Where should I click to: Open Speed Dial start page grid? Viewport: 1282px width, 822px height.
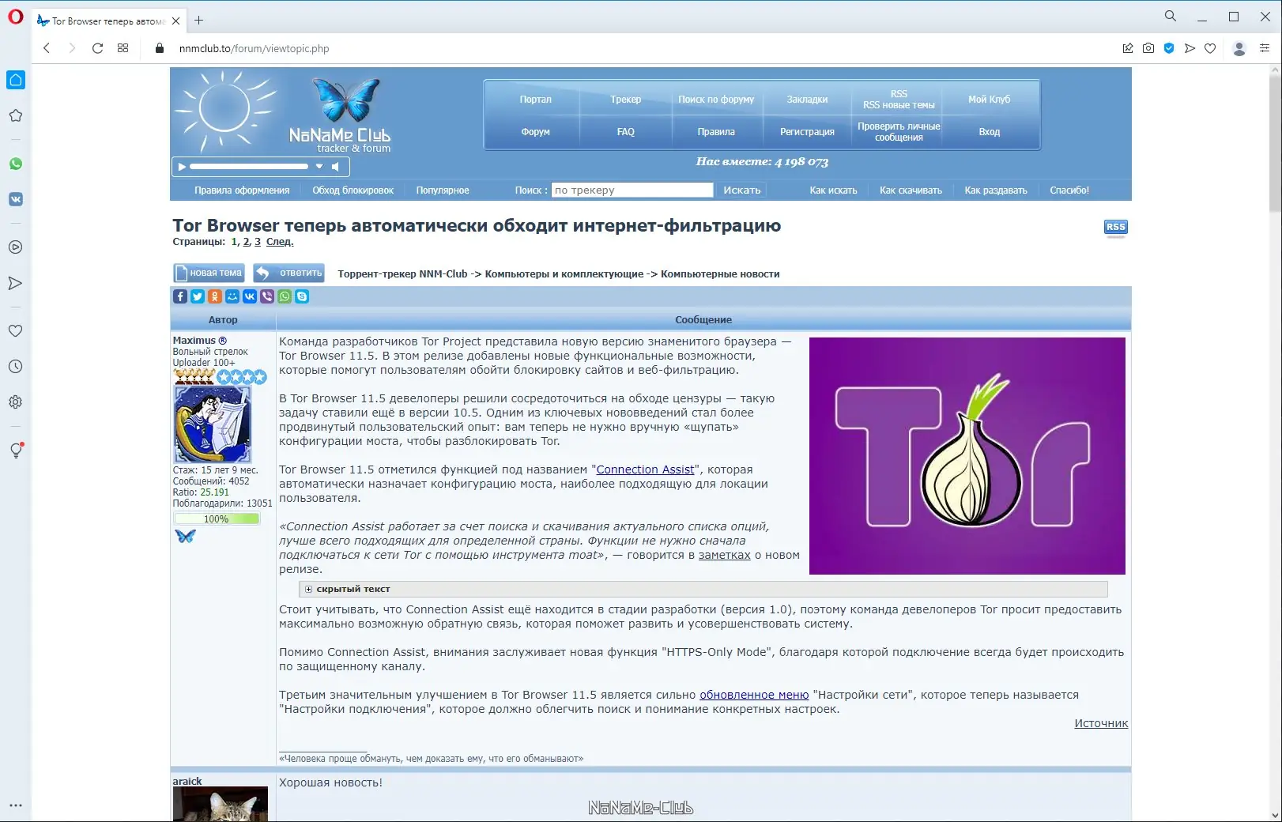[123, 48]
